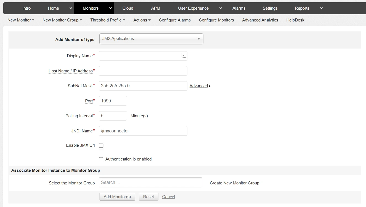Click the Cancel link
366x207 pixels.
pyautogui.click(x=168, y=197)
